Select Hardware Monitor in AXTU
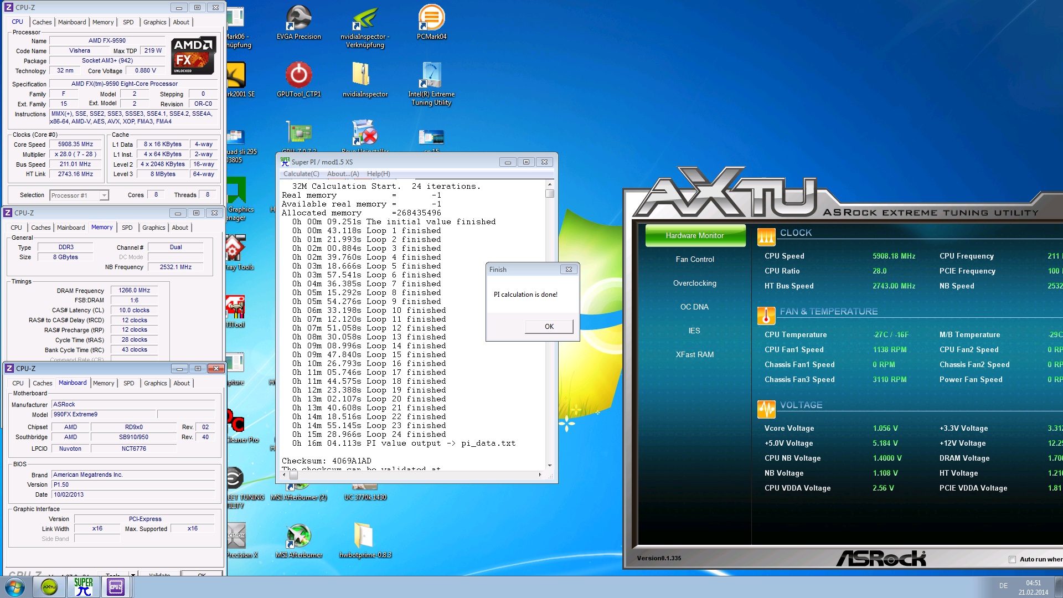Image resolution: width=1063 pixels, height=598 pixels. [695, 235]
